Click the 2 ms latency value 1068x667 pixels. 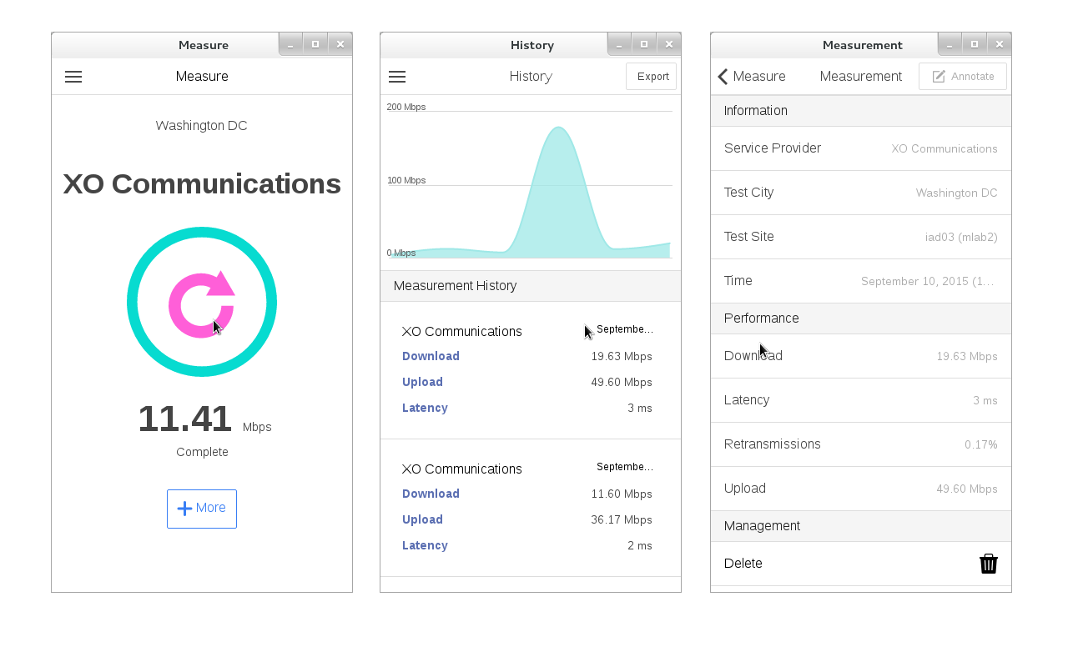[640, 546]
